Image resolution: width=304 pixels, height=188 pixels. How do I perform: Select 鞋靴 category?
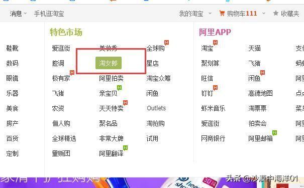[x=12, y=48]
